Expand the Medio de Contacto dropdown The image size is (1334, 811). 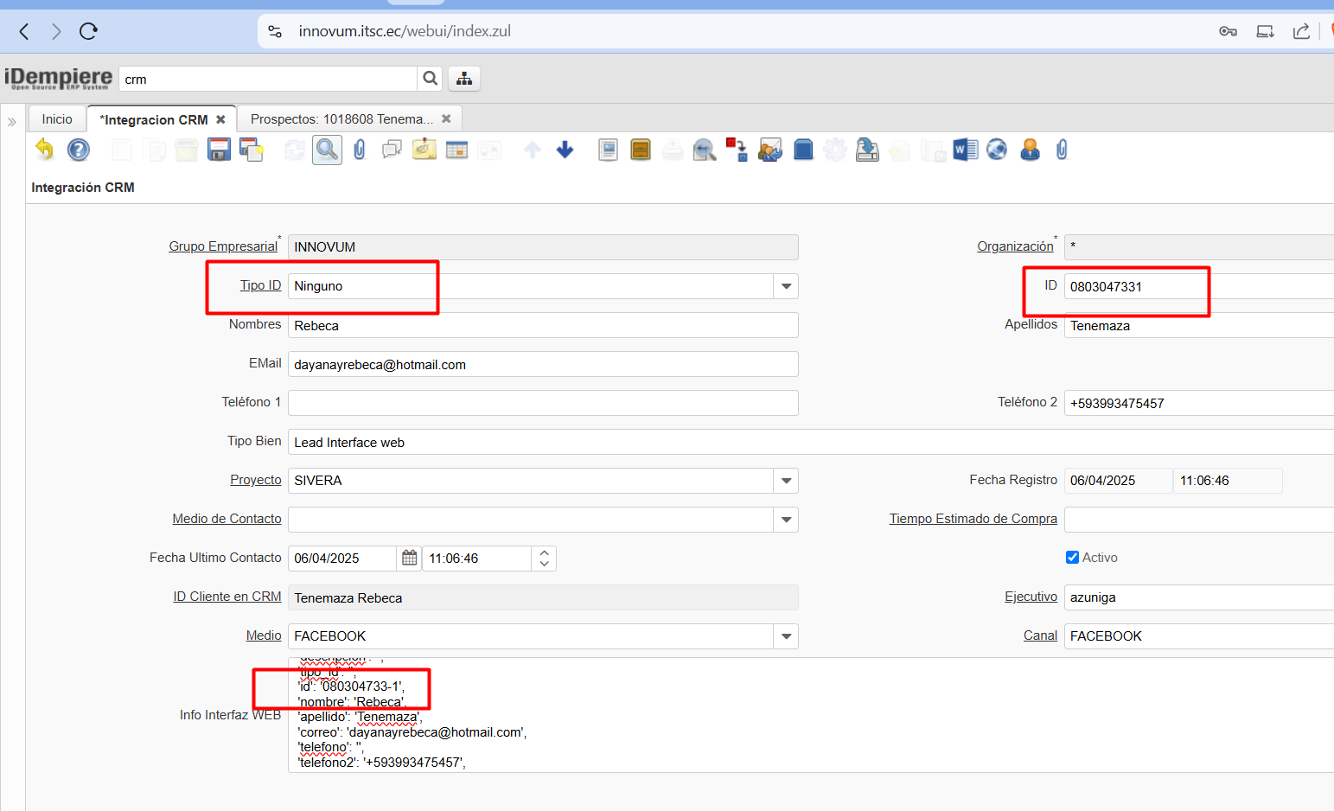click(786, 520)
